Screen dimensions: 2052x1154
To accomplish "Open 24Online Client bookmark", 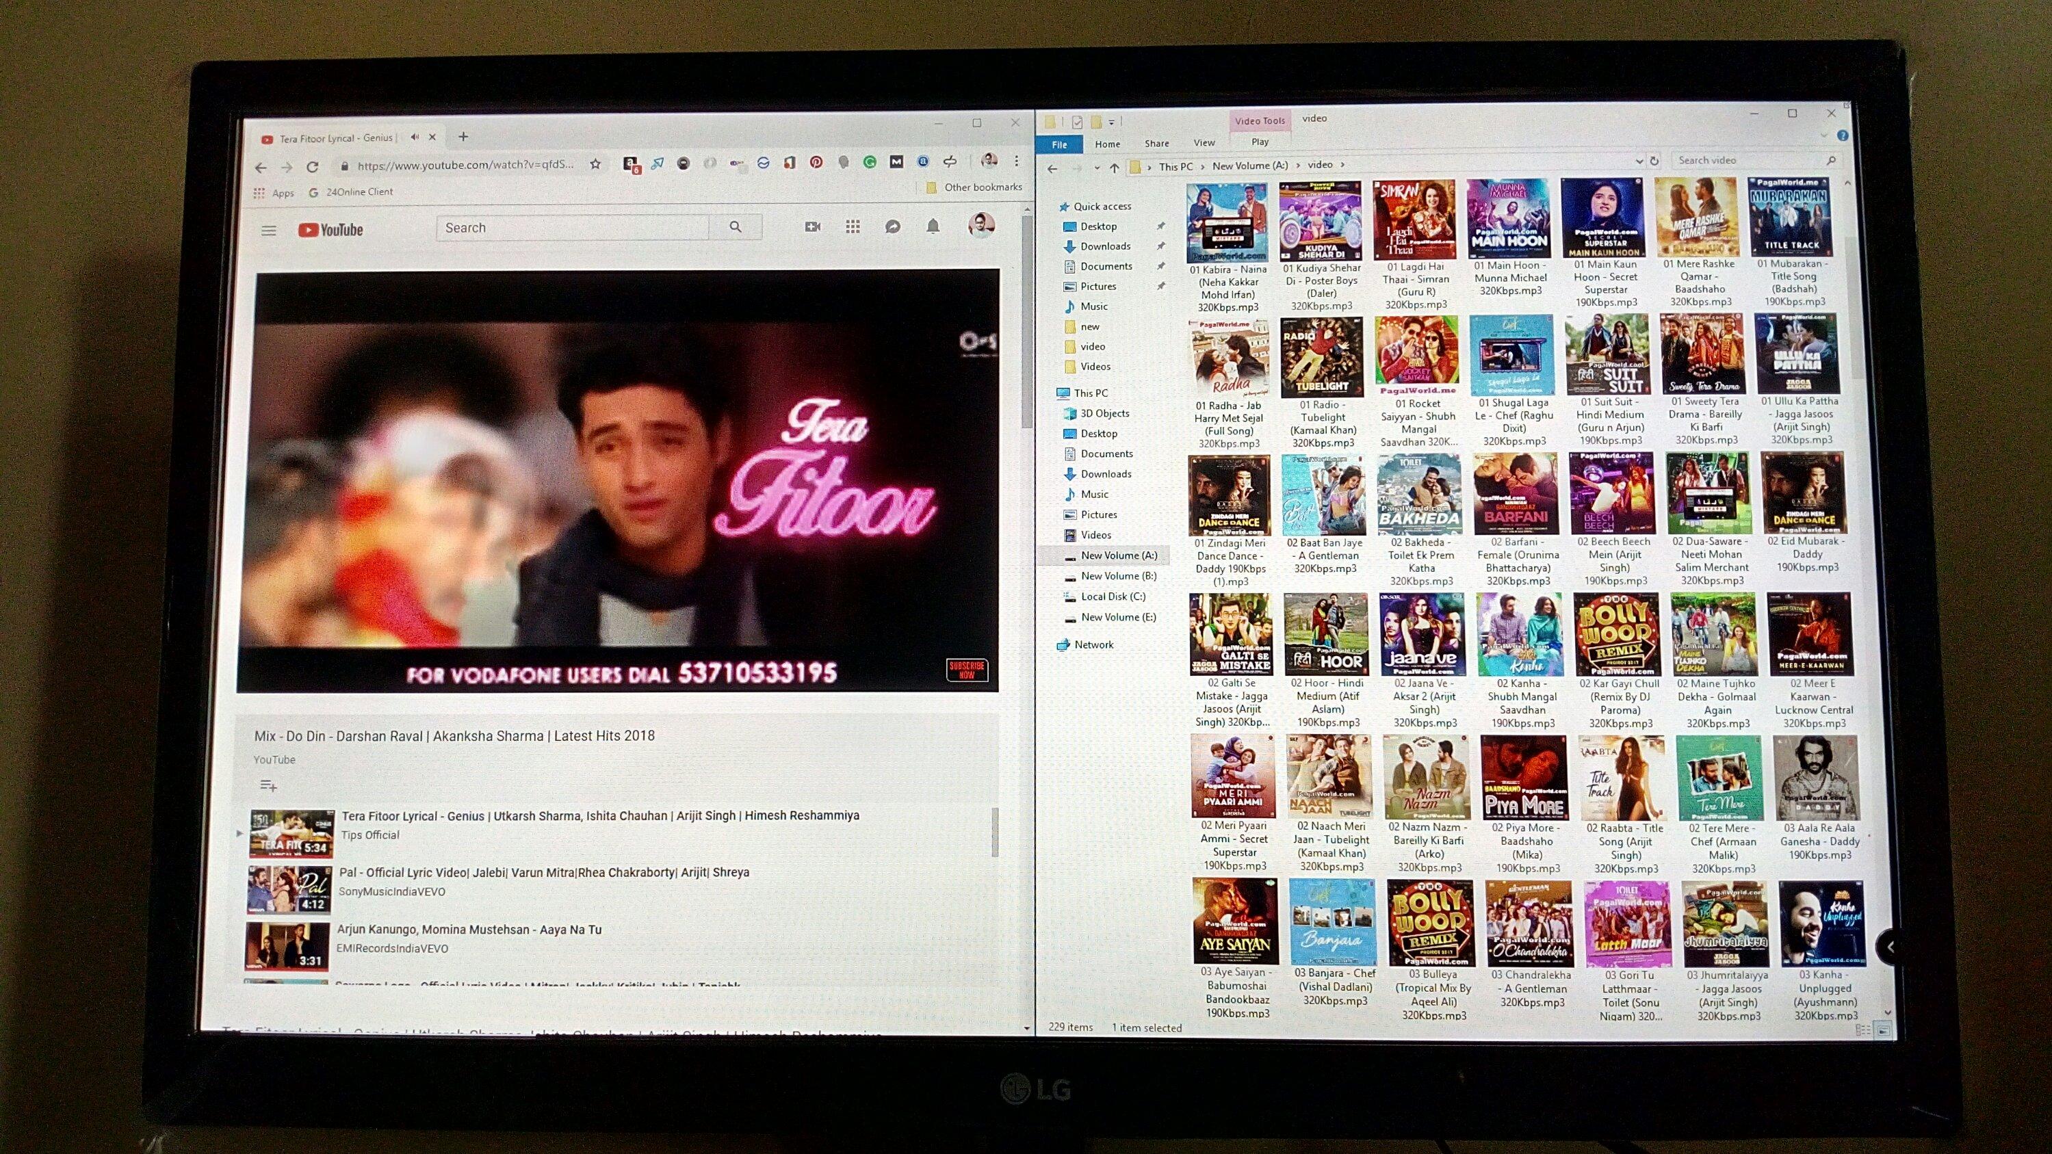I will coord(350,192).
